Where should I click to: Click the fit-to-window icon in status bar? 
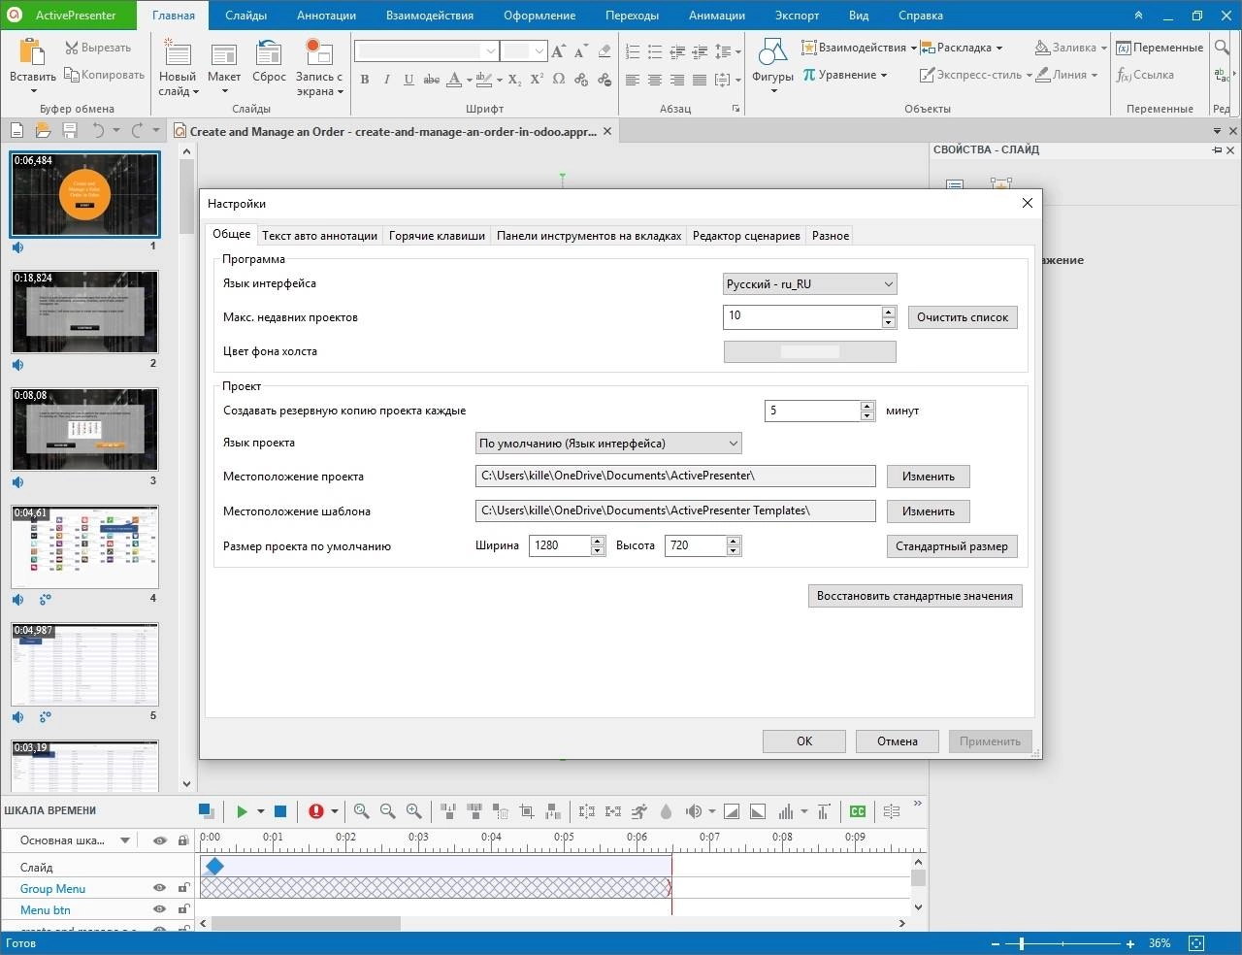click(1196, 943)
